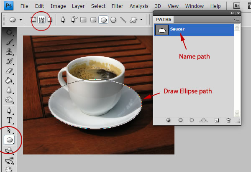This screenshot has width=251, height=172.
Task: Enable Fill Pixels mode in the options bar
Action: [x=50, y=20]
